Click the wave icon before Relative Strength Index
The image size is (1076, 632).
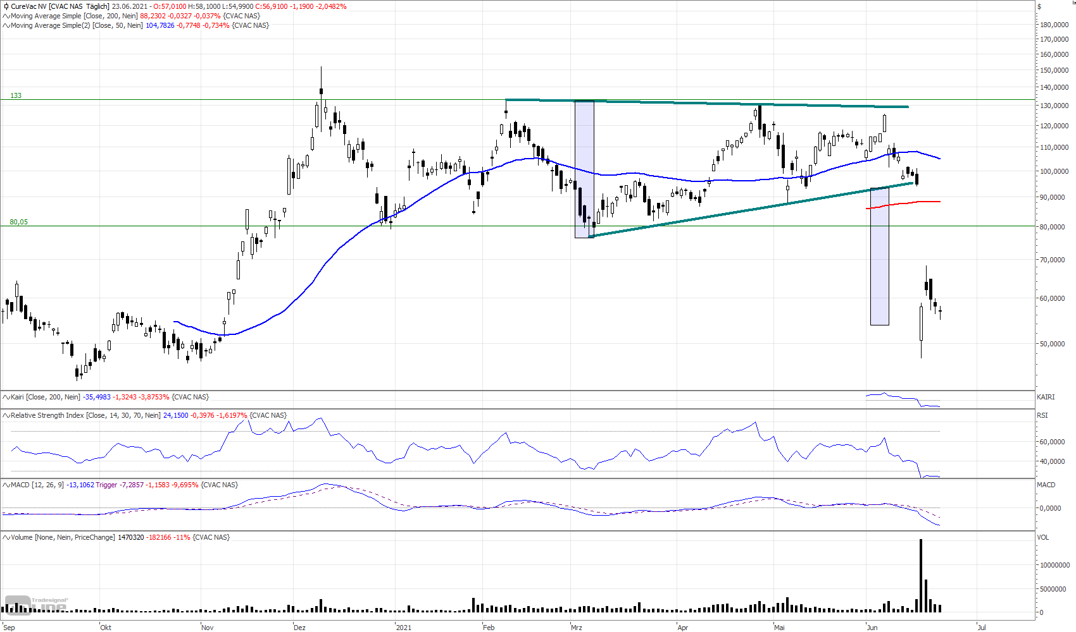click(6, 415)
